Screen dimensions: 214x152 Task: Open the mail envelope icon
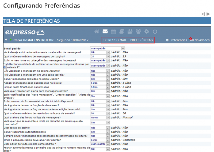tap(105, 32)
